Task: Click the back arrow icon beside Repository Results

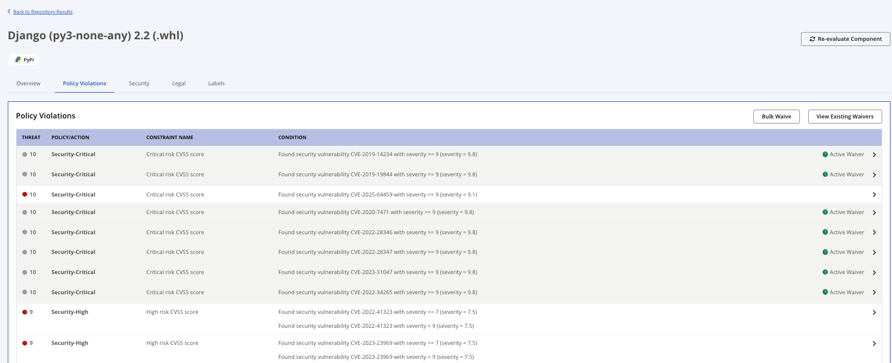Action: [x=9, y=11]
